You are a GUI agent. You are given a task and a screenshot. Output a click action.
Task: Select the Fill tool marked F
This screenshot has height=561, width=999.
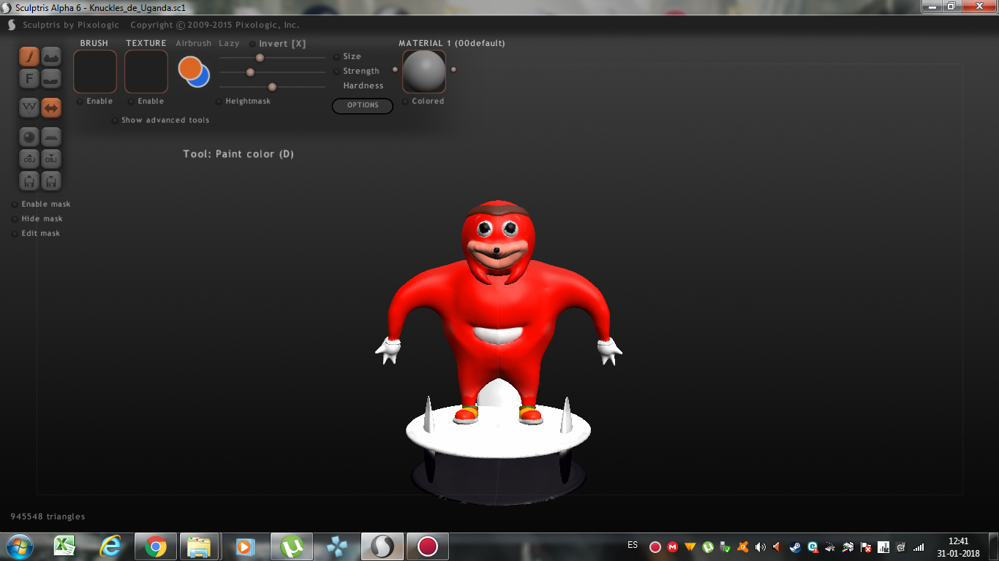tap(29, 78)
